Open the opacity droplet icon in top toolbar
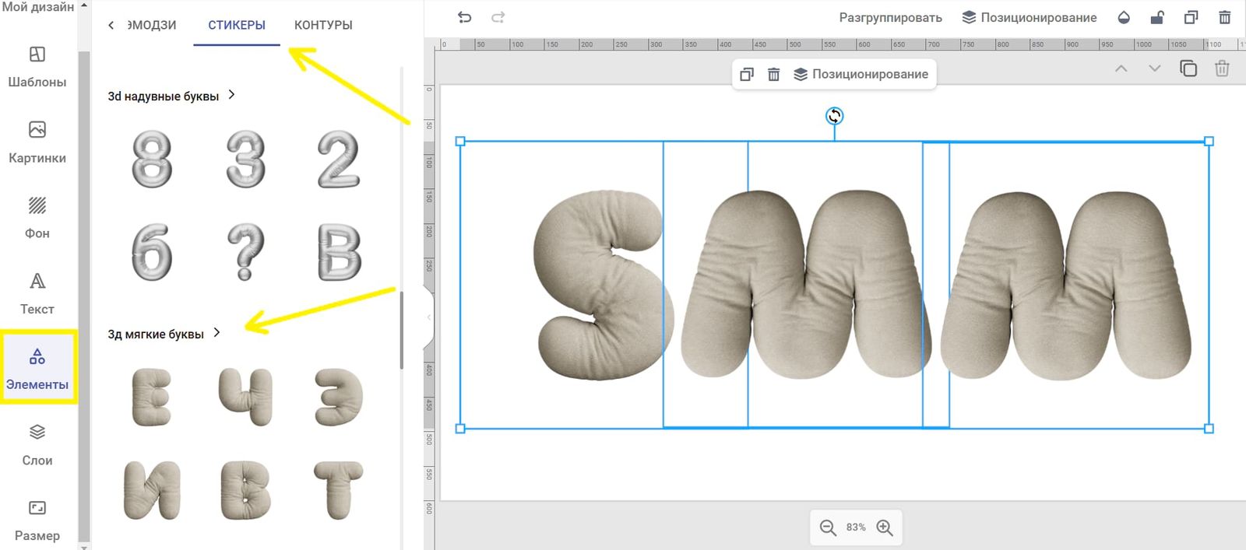The image size is (1246, 550). pyautogui.click(x=1123, y=17)
